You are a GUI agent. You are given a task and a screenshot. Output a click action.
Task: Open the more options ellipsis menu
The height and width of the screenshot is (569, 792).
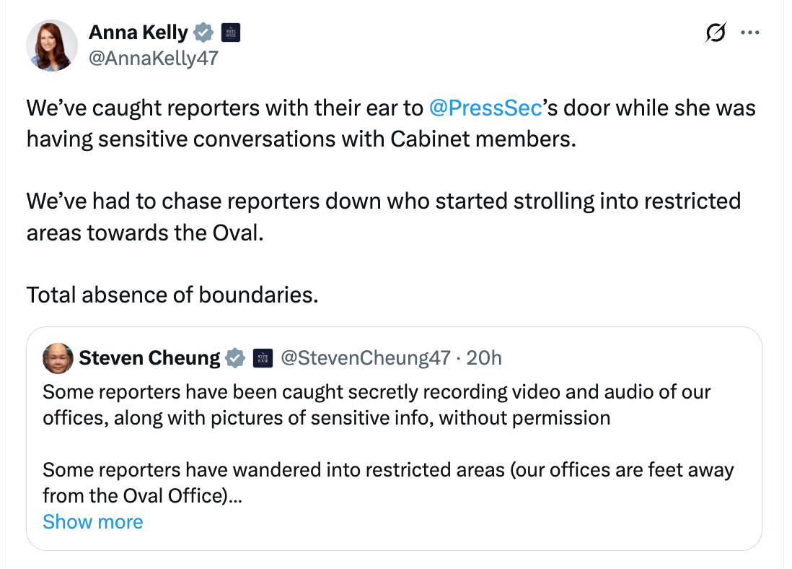tap(751, 32)
